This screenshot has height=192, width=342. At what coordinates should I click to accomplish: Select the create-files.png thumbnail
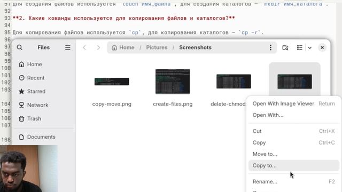point(173,82)
